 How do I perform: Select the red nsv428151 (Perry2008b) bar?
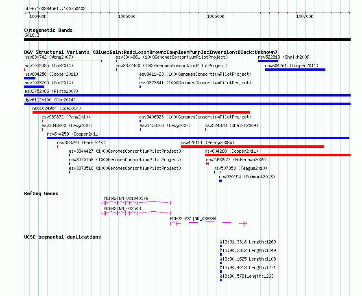click(x=253, y=147)
